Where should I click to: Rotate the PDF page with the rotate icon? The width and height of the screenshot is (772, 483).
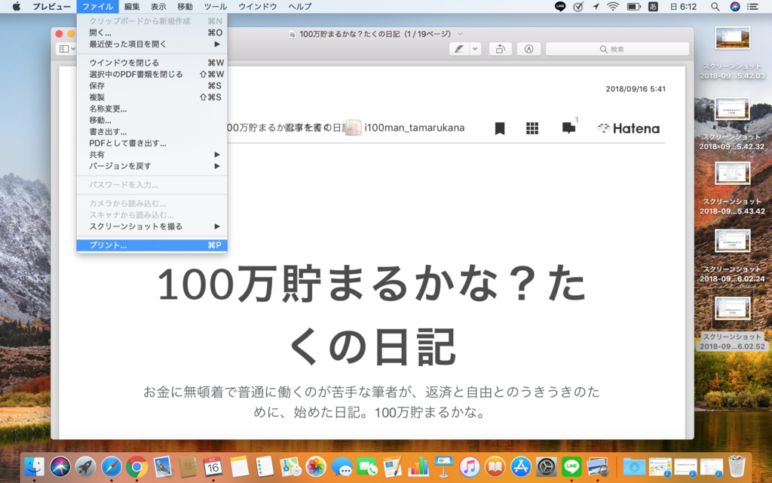point(500,48)
